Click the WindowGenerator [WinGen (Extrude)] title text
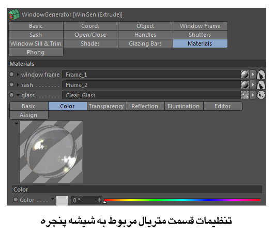274x234 pixels. [72, 14]
